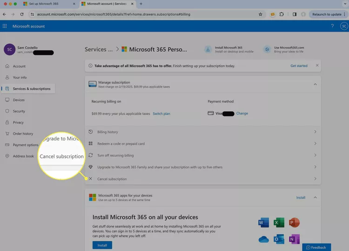This screenshot has height=251, width=349.
Task: Expand the Billing history row
Action: 202,132
